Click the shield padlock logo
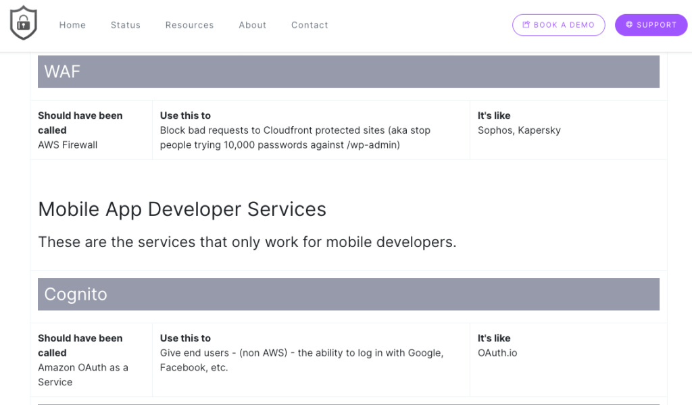The width and height of the screenshot is (692, 405). coord(24,23)
